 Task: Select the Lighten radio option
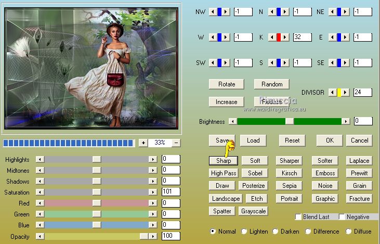click(x=244, y=232)
